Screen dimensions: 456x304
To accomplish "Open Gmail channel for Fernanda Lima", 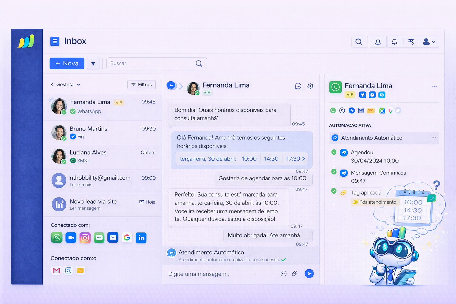I will [x=361, y=110].
